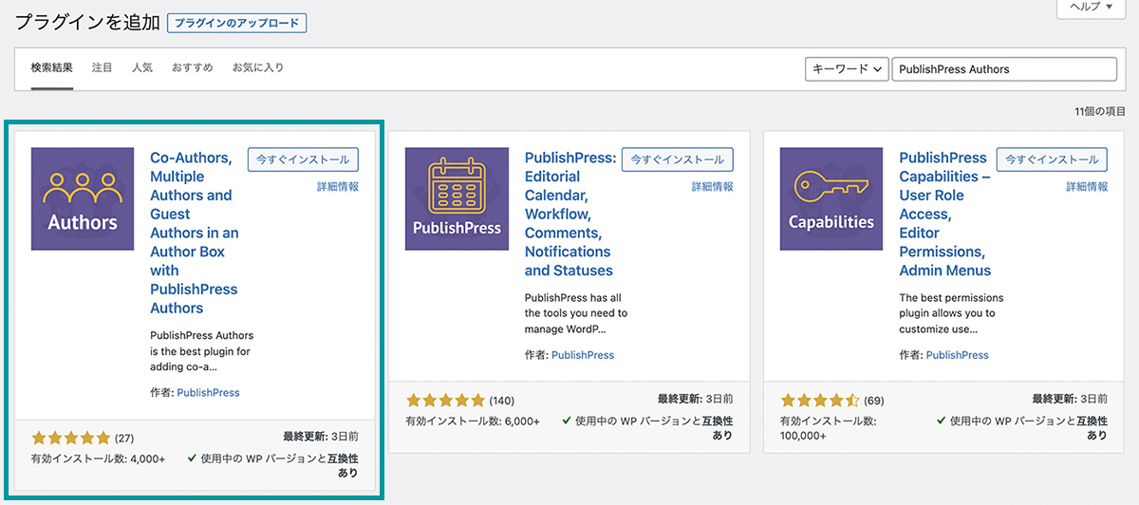Click the description 'PublishPress Authors is the best plugin'
The width and height of the screenshot is (1139, 505).
pos(202,350)
